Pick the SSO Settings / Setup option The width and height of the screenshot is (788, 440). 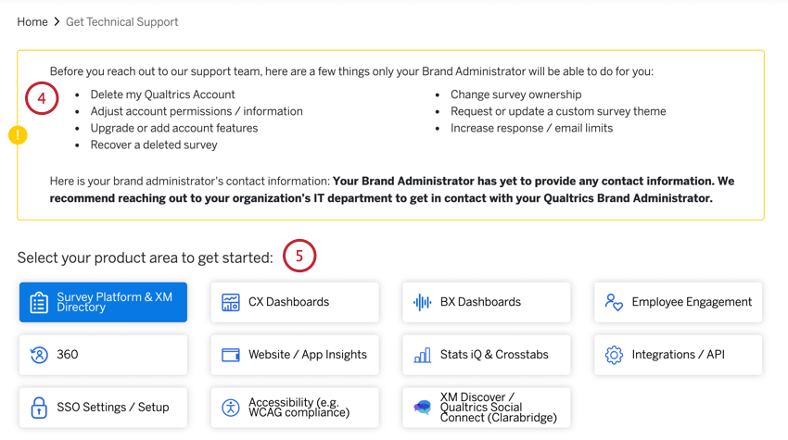103,408
